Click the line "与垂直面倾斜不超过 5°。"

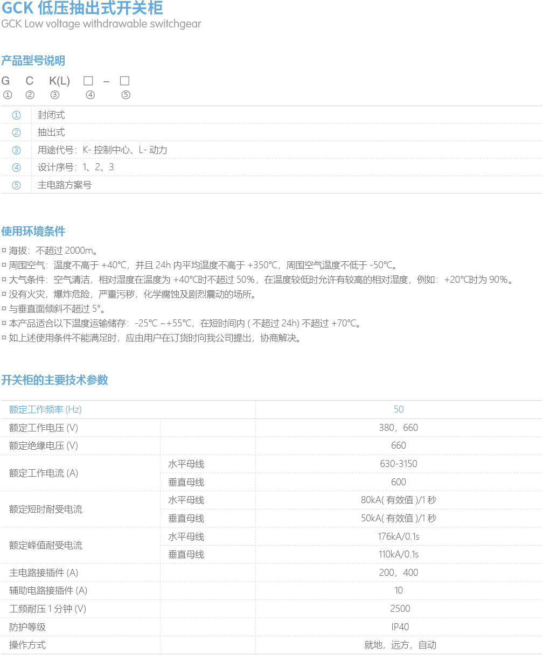coord(54,309)
